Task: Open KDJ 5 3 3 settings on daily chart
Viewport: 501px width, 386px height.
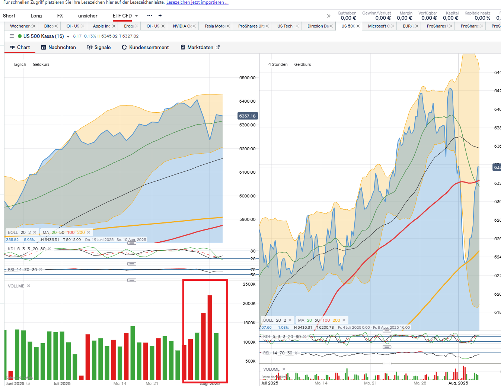Action: (26, 249)
